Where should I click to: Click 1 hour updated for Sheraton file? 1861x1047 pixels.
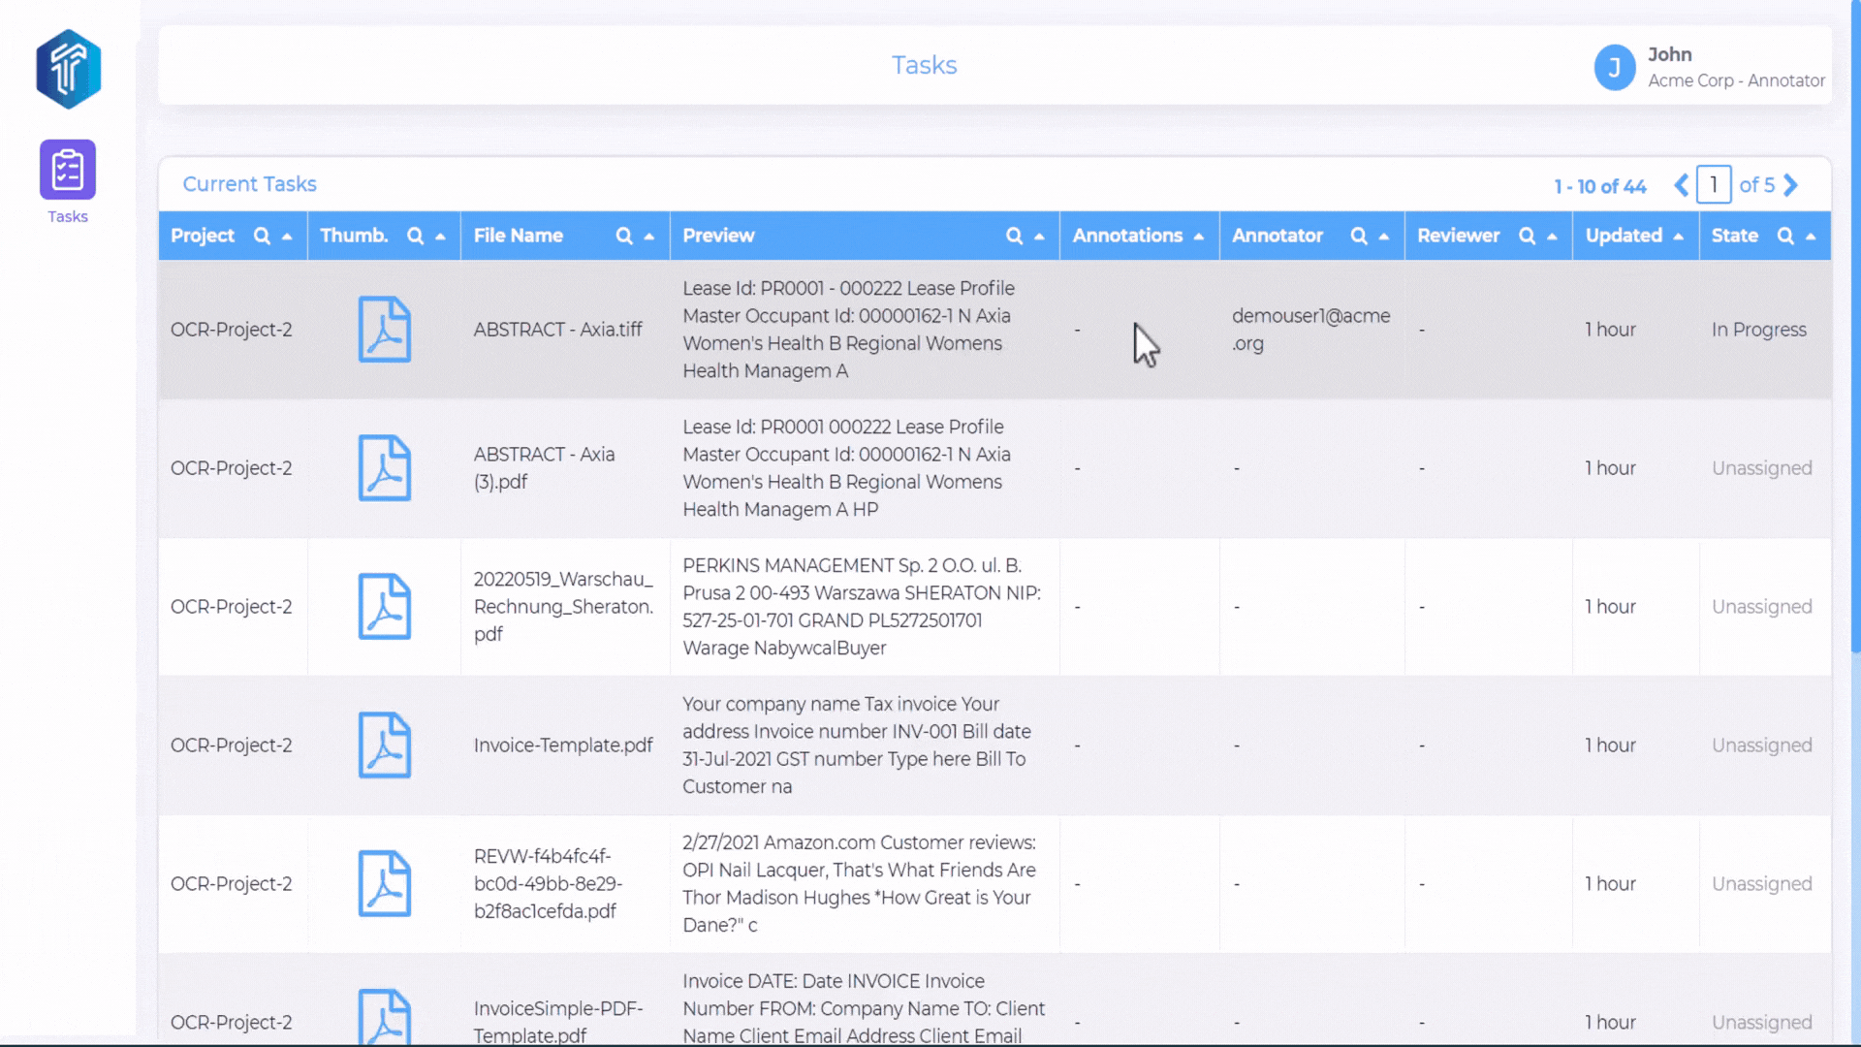1611,607
